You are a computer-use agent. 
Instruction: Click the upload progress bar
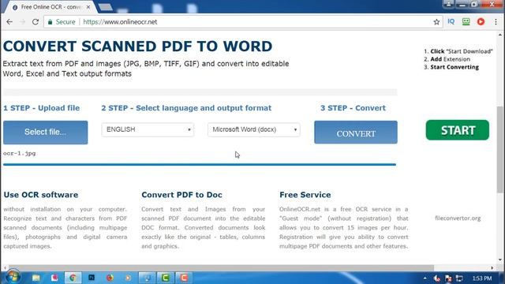(200, 165)
